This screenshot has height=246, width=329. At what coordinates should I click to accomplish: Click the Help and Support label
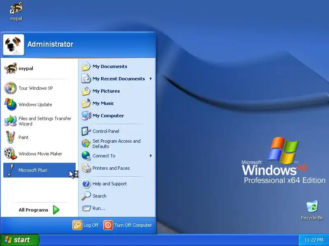point(109,184)
